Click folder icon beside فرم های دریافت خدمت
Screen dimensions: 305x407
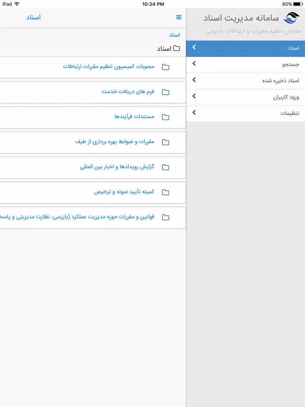[x=165, y=92]
